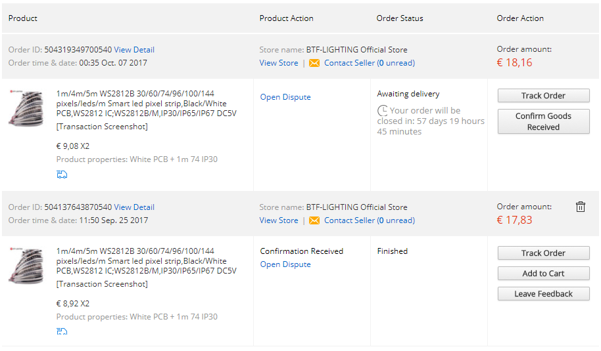Open Dispute under Confirmation Received

[285, 264]
